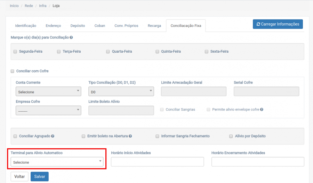Check the Quarta-Feira day option
This screenshot has width=313, height=183.
tap(108, 52)
